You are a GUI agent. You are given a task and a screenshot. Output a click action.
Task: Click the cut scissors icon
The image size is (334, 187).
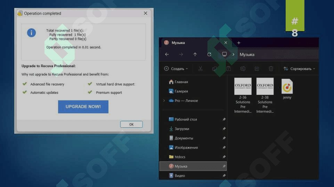[x=200, y=69]
